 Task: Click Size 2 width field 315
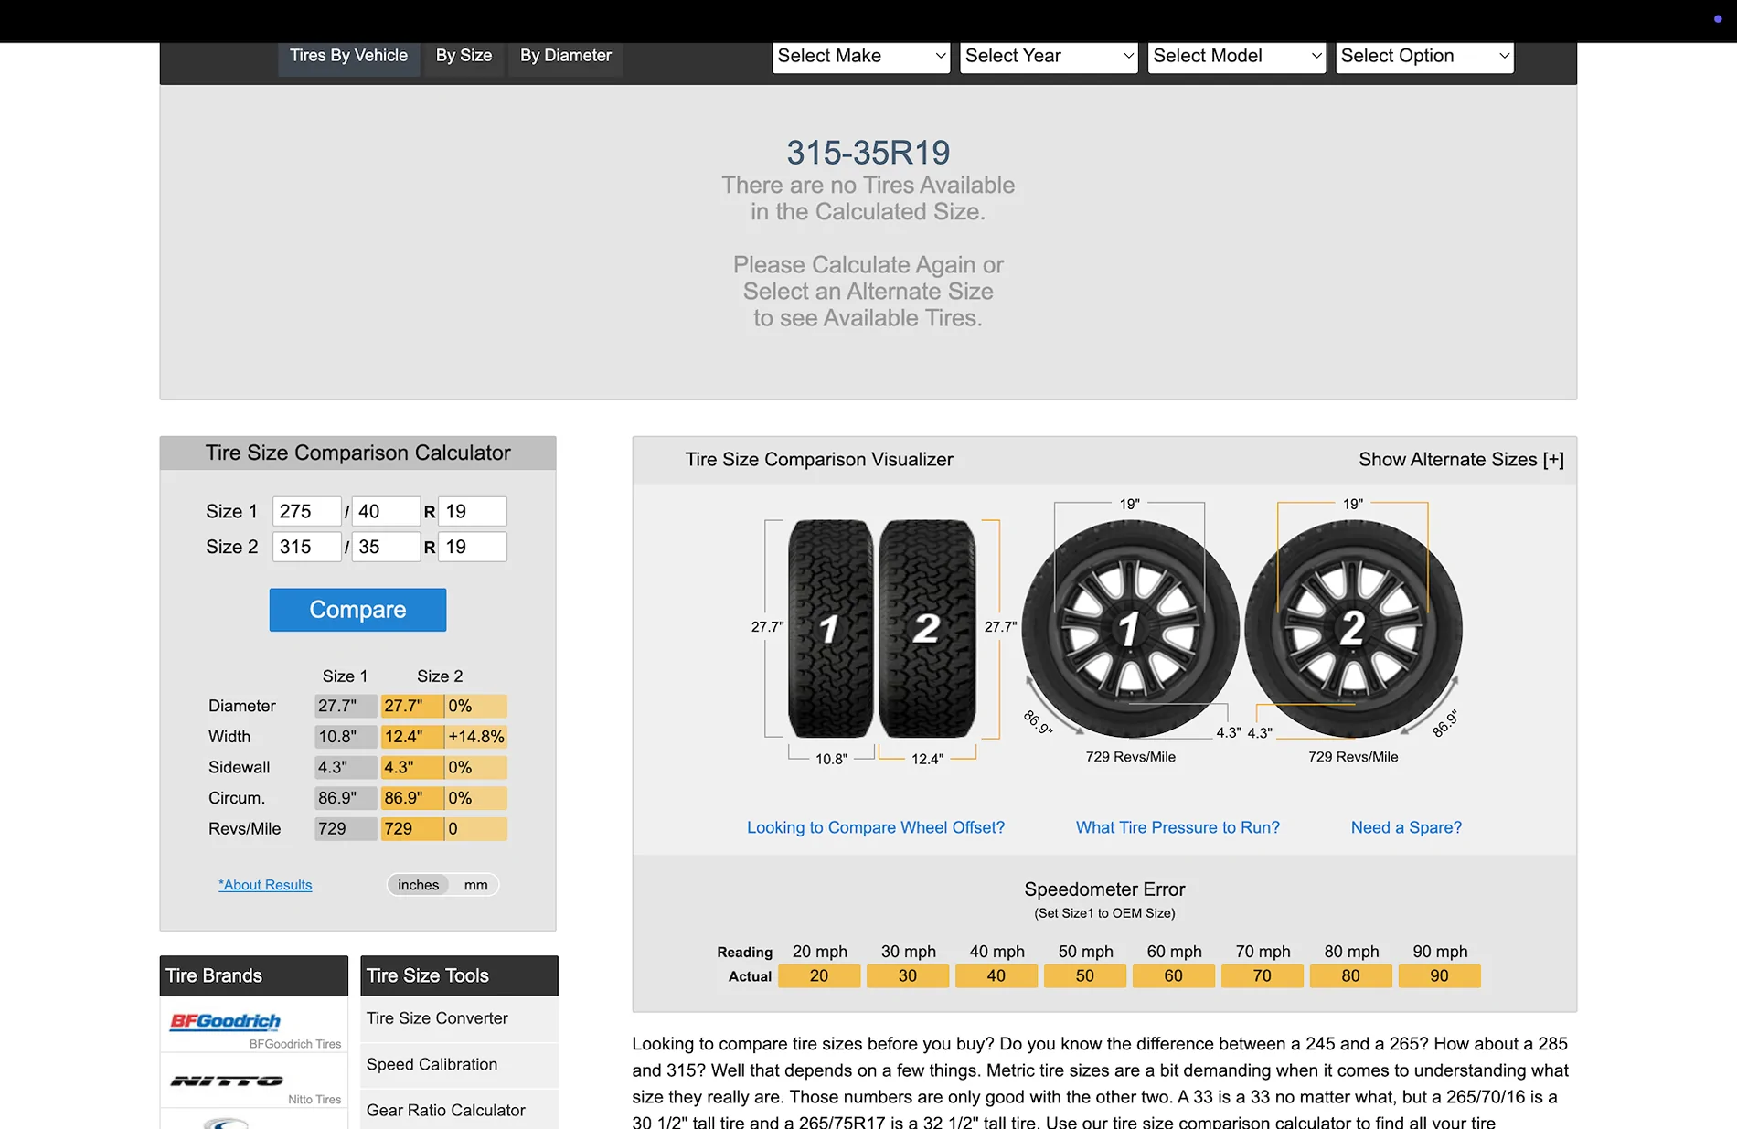click(x=306, y=547)
